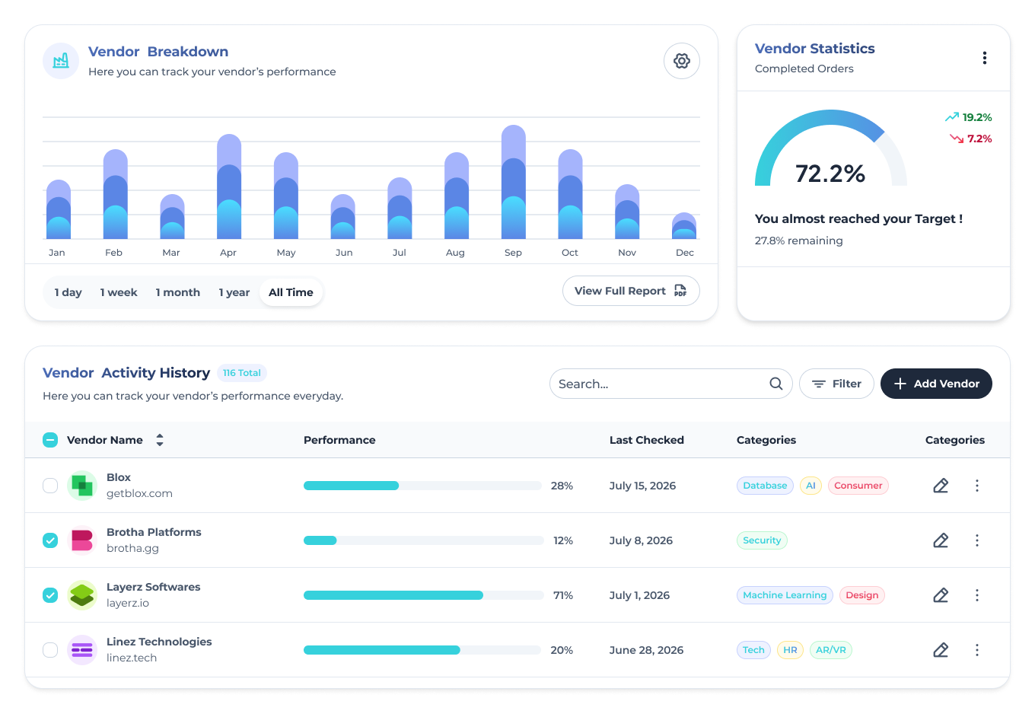Switch time range to 1 month
This screenshot has width=1035, height=717.
(177, 292)
